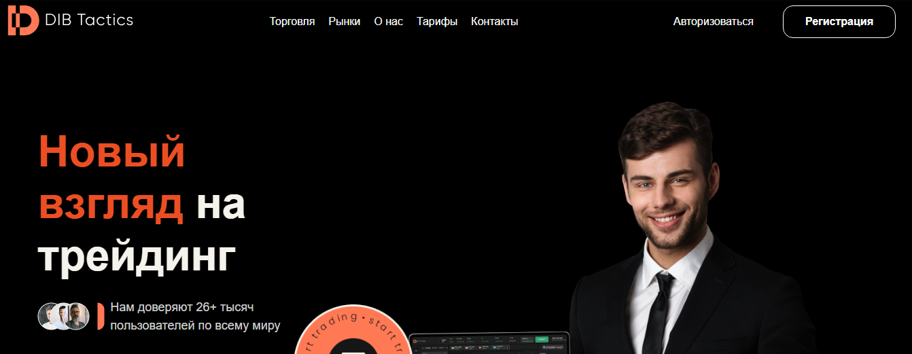Click the DIB Tactics logo icon
The height and width of the screenshot is (354, 912).
(23, 20)
